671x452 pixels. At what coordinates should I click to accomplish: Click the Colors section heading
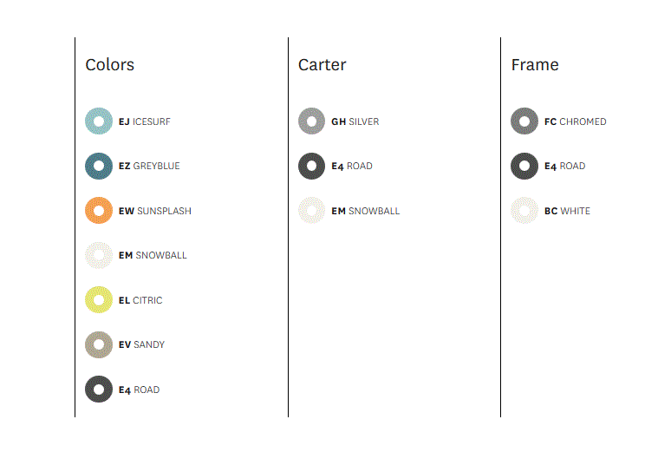(x=109, y=65)
